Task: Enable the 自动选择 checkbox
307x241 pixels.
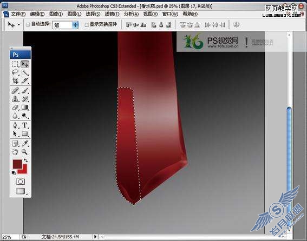Action: point(28,25)
